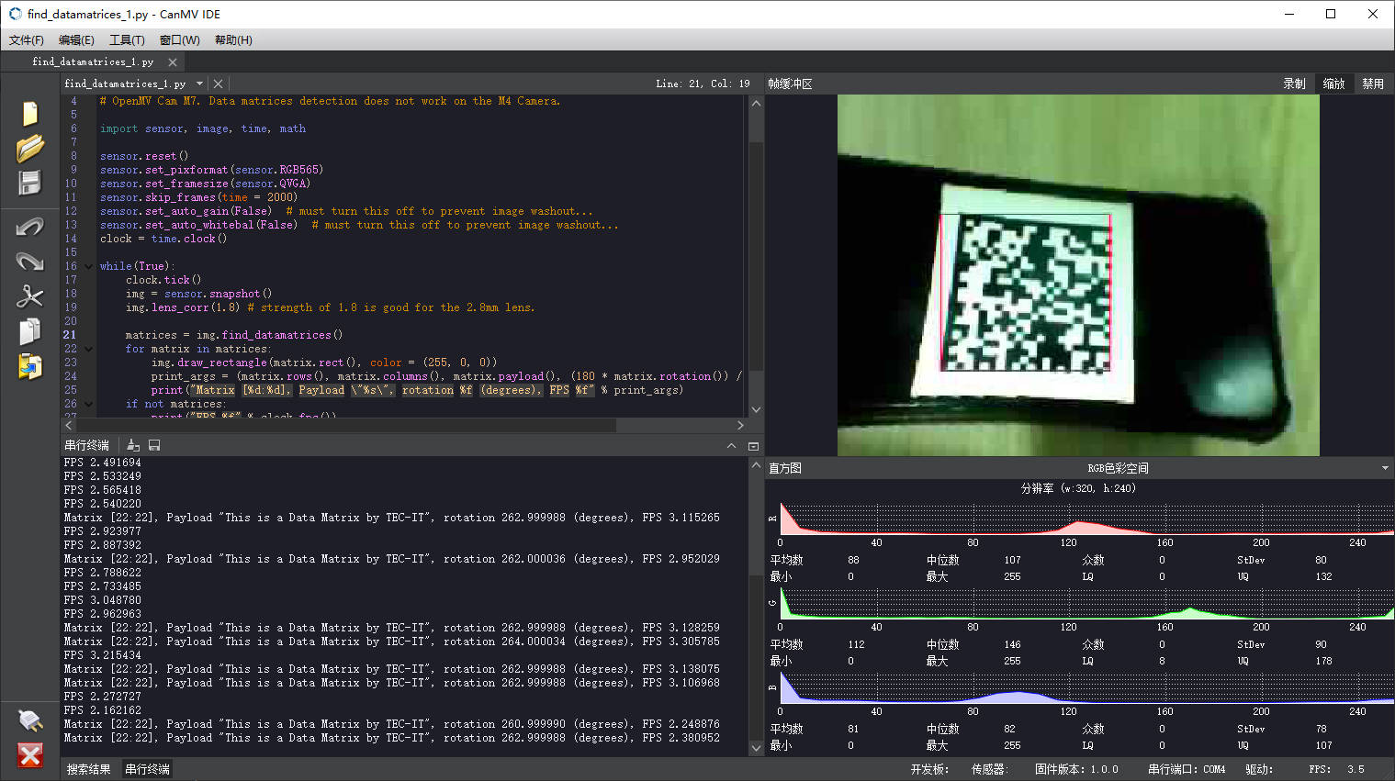Open the 窗口(W) menu

point(179,39)
